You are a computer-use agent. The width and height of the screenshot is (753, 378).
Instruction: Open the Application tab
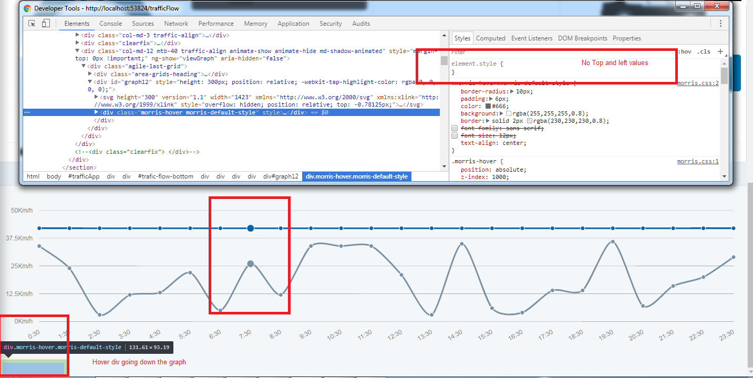point(293,24)
